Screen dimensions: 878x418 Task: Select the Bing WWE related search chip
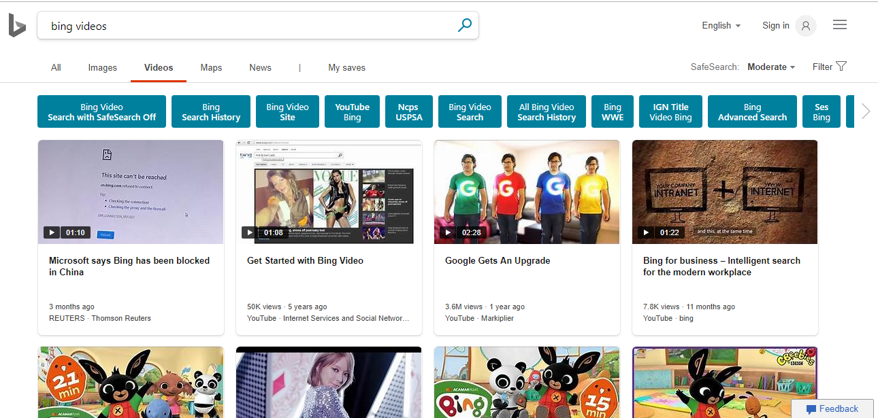pos(612,111)
